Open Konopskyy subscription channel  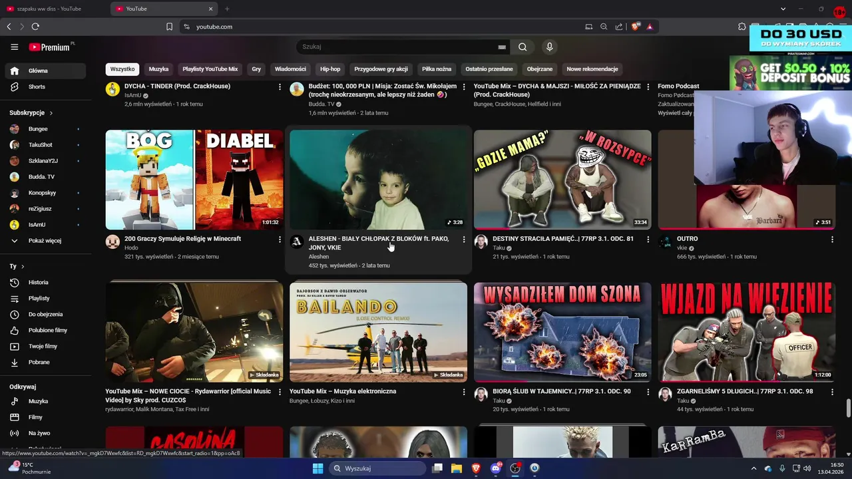coord(45,193)
